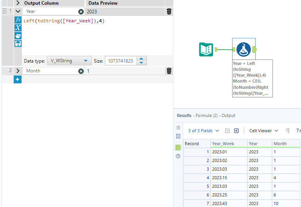Select all fields checkmark icon in Results
This screenshot has width=301, height=207.
pos(227,131)
